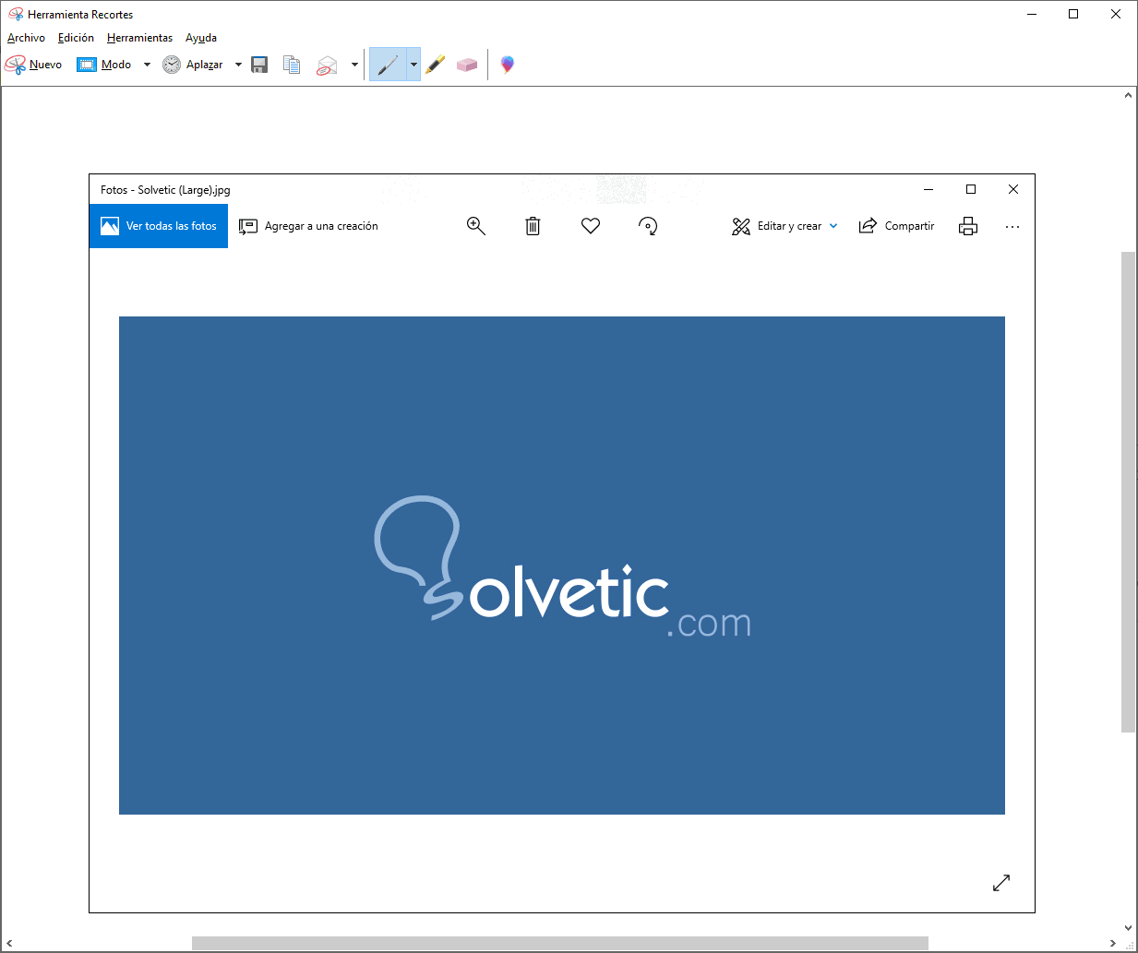This screenshot has width=1138, height=953.
Task: Send snip by email icon
Action: click(327, 65)
